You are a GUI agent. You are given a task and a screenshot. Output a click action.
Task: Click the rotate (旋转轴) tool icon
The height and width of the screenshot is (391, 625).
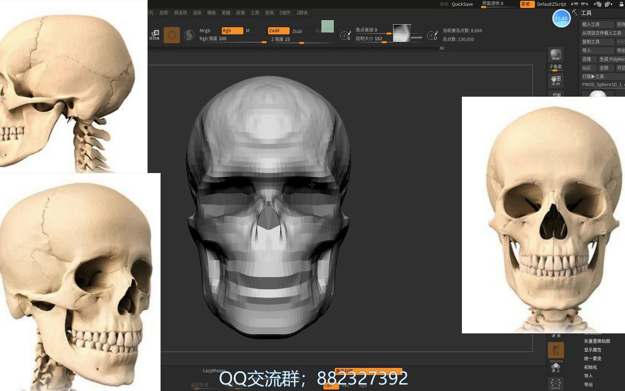(155, 35)
